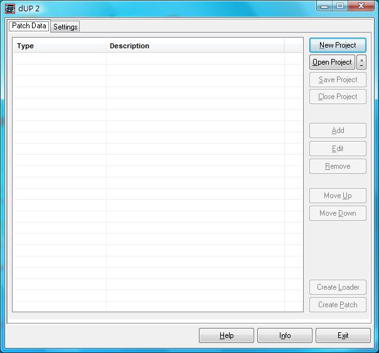
Task: Maximize the dUP 2 window
Action: [340, 6]
